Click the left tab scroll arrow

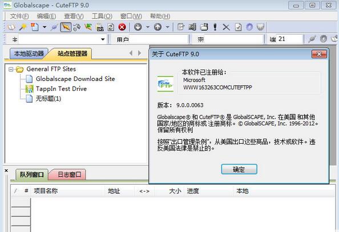[131, 53]
